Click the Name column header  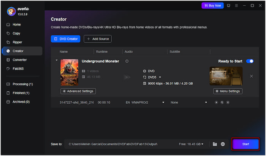coord(63,52)
